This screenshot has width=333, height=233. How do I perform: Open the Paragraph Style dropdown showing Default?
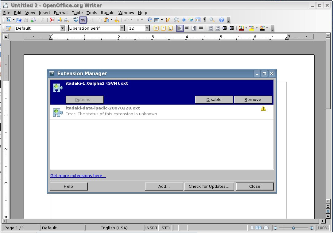tap(63, 28)
